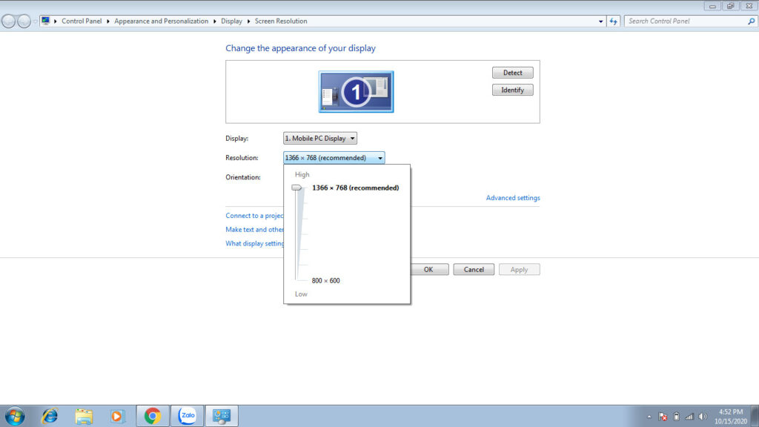
Task: Open Windows Explorer folder icon in taskbar
Action: click(x=84, y=416)
